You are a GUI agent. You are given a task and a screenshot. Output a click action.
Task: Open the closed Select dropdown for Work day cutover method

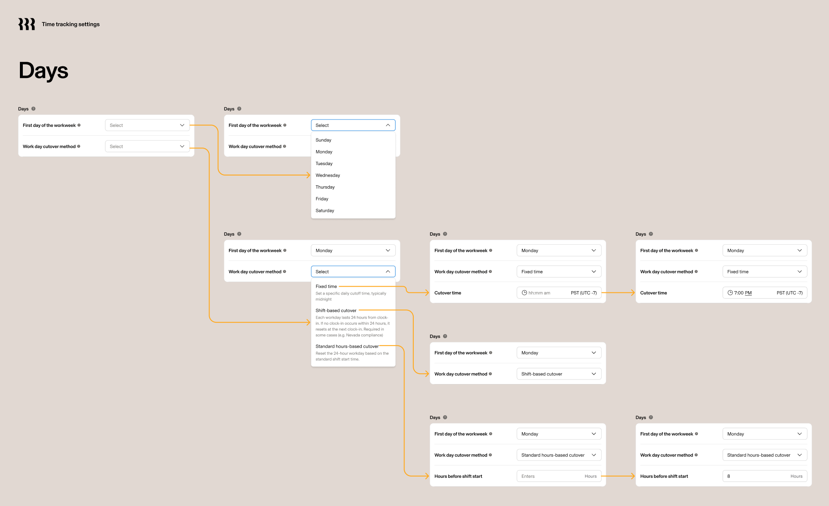pos(147,146)
